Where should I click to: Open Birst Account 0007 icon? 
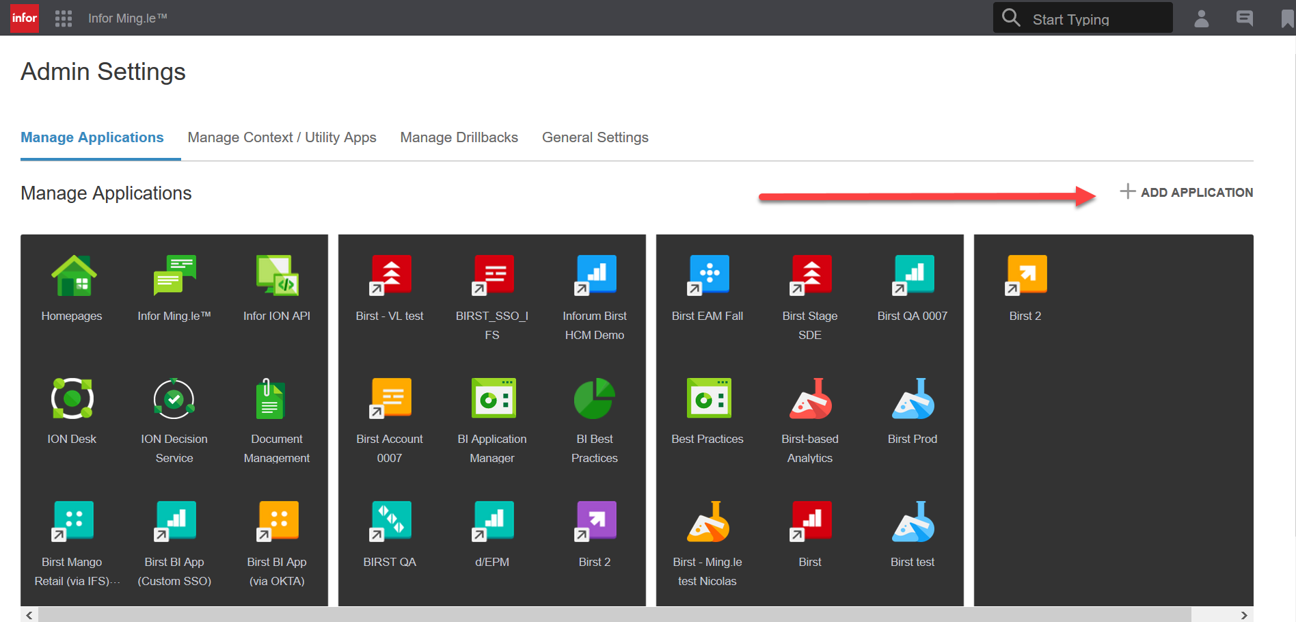(x=390, y=398)
